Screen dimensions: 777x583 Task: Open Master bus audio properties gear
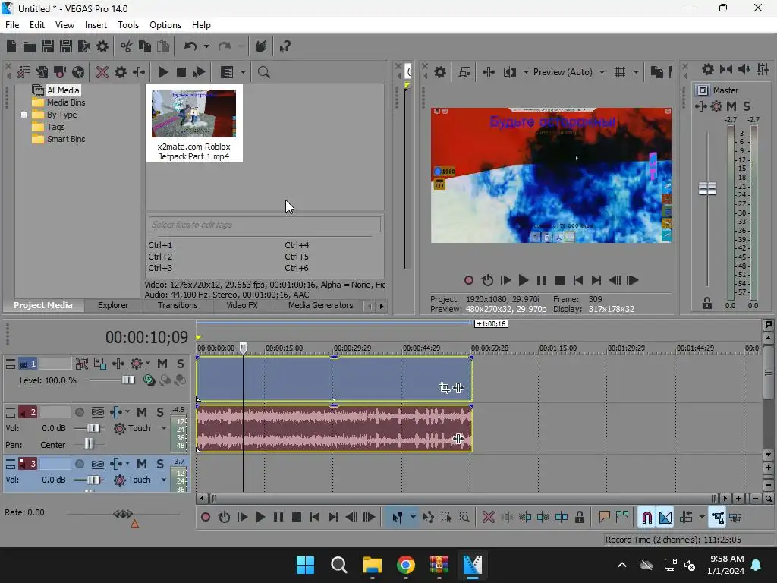click(707, 69)
